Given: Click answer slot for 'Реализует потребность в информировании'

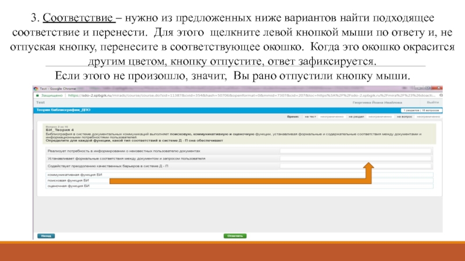Looking at the screenshot, I should tap(355, 151).
